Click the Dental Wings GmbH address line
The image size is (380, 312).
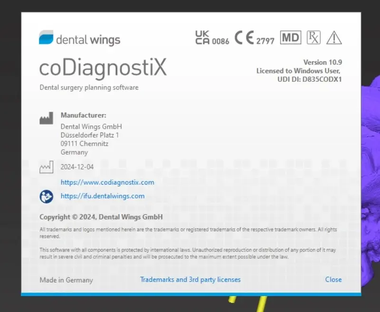click(x=91, y=127)
